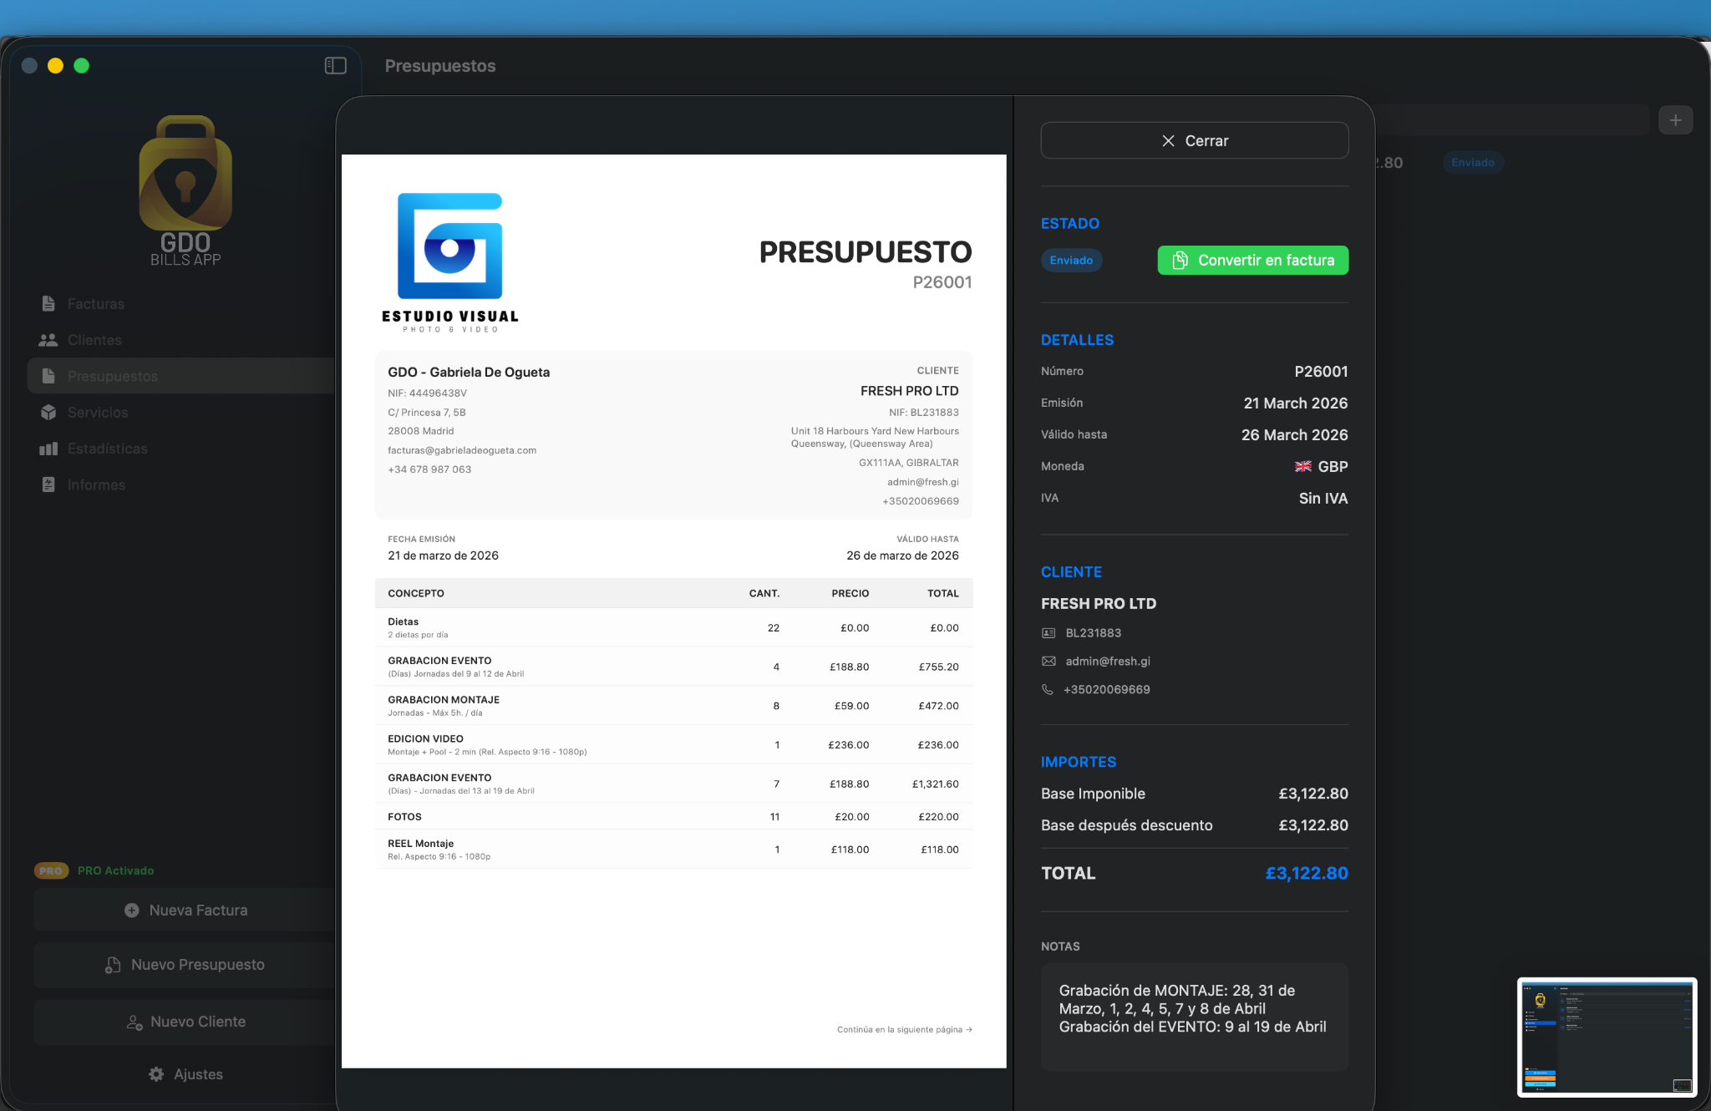Click the screenshot thumbnail preview
Image resolution: width=1711 pixels, height=1111 pixels.
[1606, 1037]
